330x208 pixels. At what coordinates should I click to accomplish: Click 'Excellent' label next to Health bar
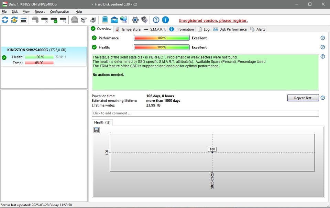point(199,47)
